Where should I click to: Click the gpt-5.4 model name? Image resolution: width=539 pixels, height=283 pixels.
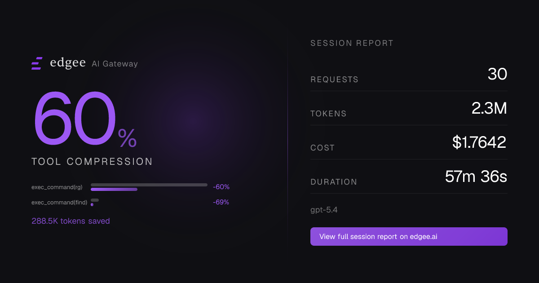324,210
